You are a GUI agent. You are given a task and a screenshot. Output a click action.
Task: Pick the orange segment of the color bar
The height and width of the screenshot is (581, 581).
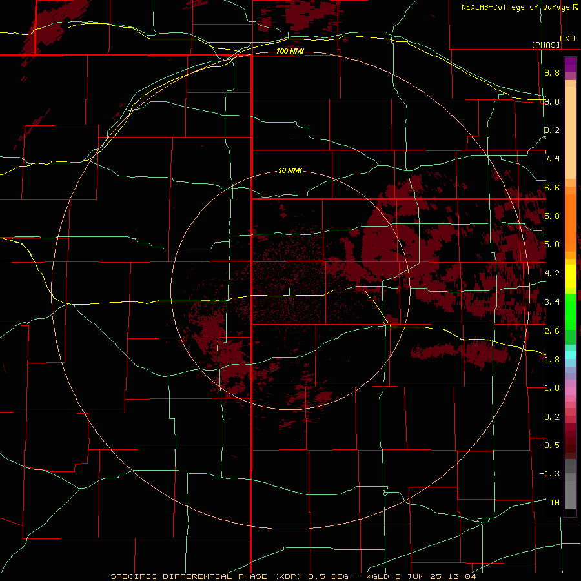click(x=570, y=223)
